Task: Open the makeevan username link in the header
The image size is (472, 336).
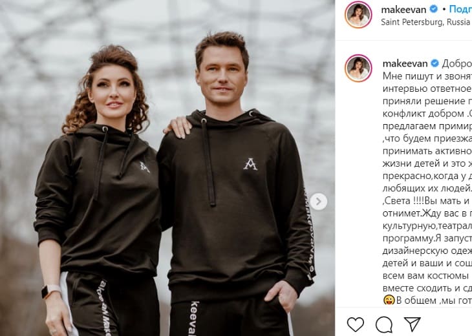Action: pos(403,10)
